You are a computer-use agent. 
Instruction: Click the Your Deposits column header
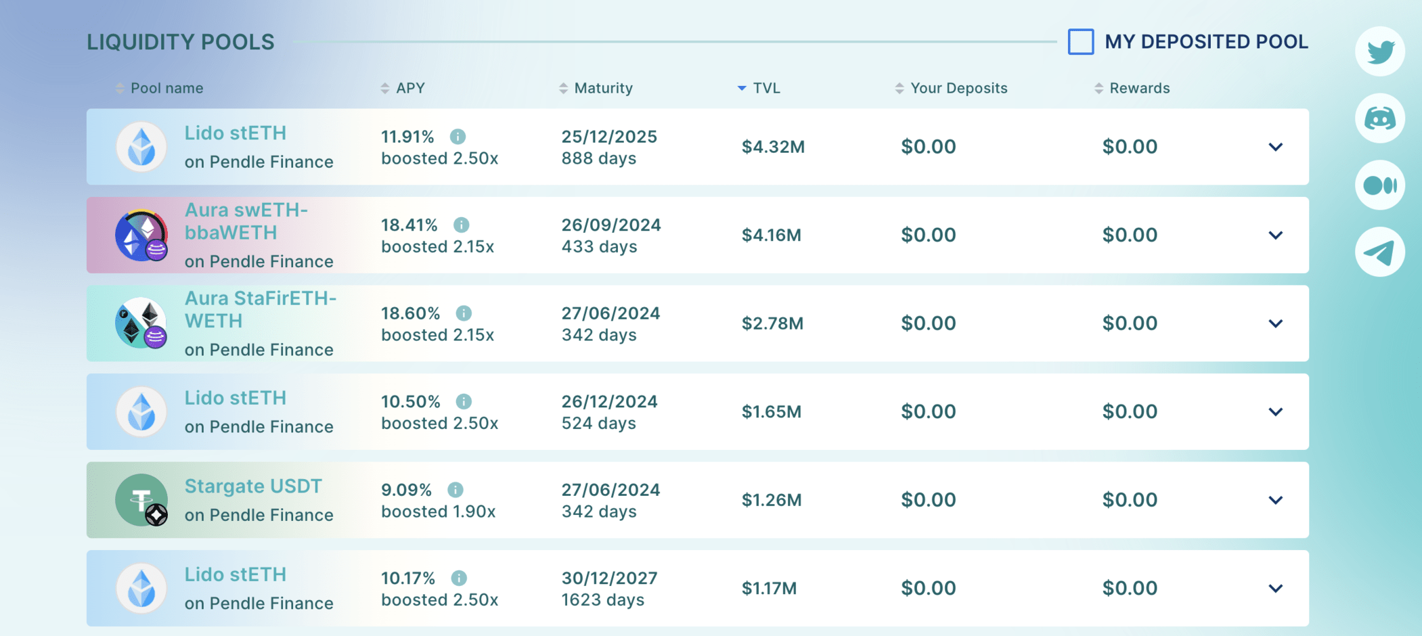[x=959, y=88]
